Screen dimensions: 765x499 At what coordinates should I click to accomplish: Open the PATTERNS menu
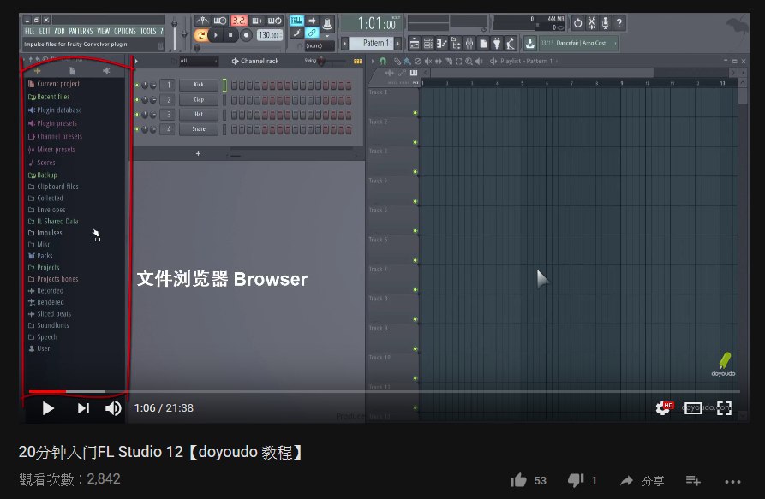[x=81, y=31]
